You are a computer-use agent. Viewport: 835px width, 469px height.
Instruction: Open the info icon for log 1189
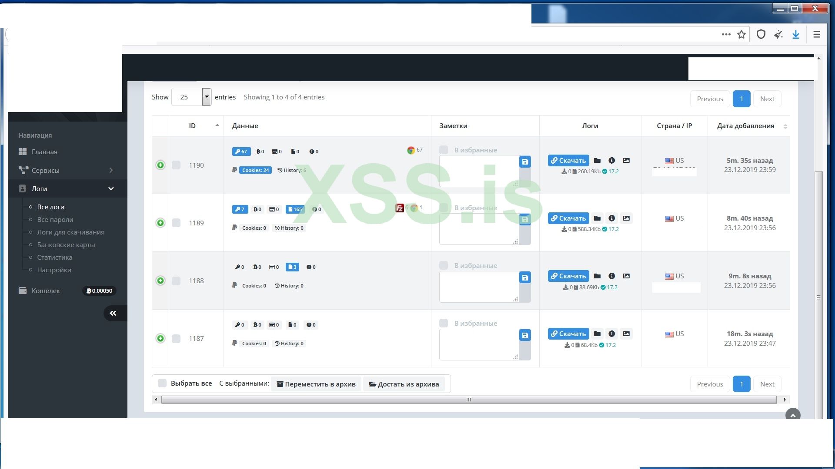[x=611, y=218]
